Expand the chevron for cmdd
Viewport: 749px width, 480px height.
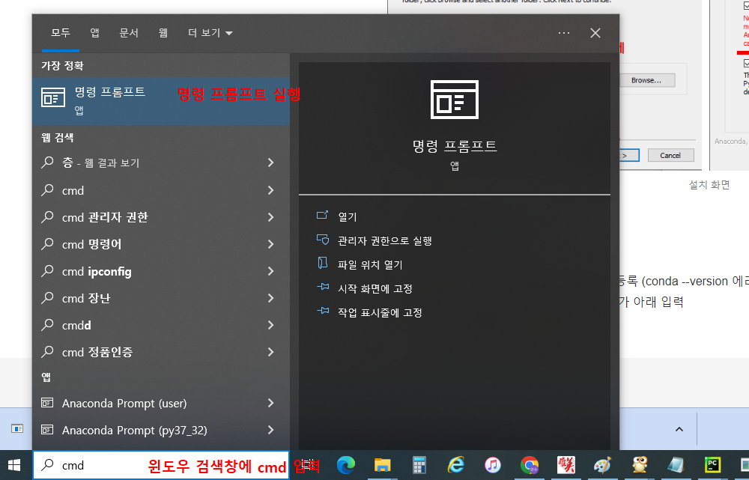click(271, 325)
